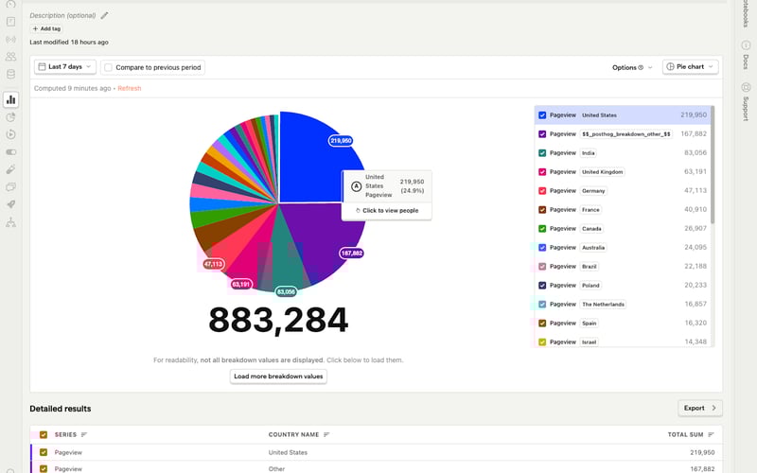Screen dimensions: 757x473
Task: Click the Docs info icon
Action: click(746, 45)
